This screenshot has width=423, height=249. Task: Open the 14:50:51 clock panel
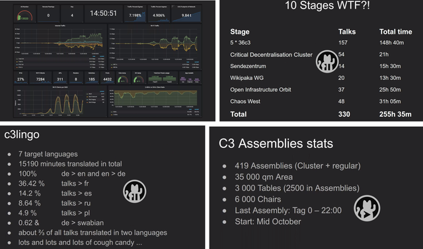click(103, 14)
